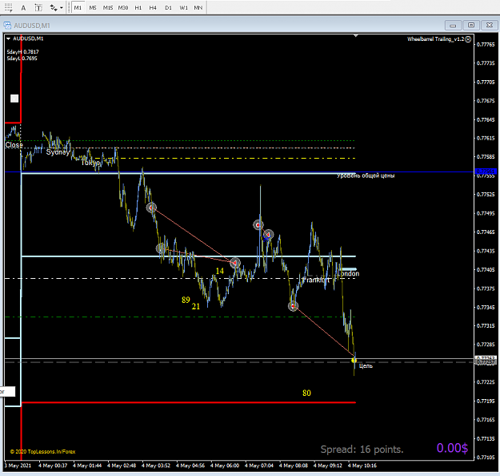Click the Close label on the chart

pos(14,145)
